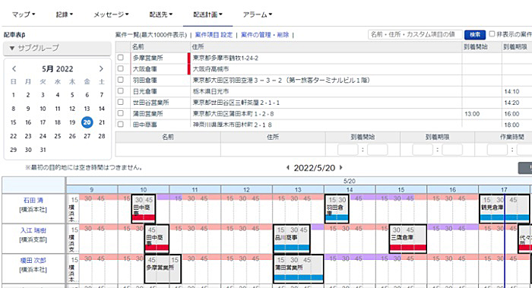
Task: Select 鶴見倉庫 block in timeline
Action: pyautogui.click(x=504, y=209)
